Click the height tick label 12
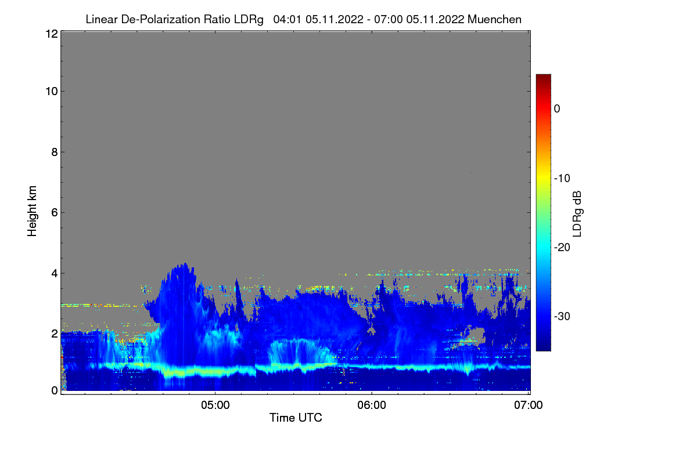697x464 pixels. click(51, 34)
